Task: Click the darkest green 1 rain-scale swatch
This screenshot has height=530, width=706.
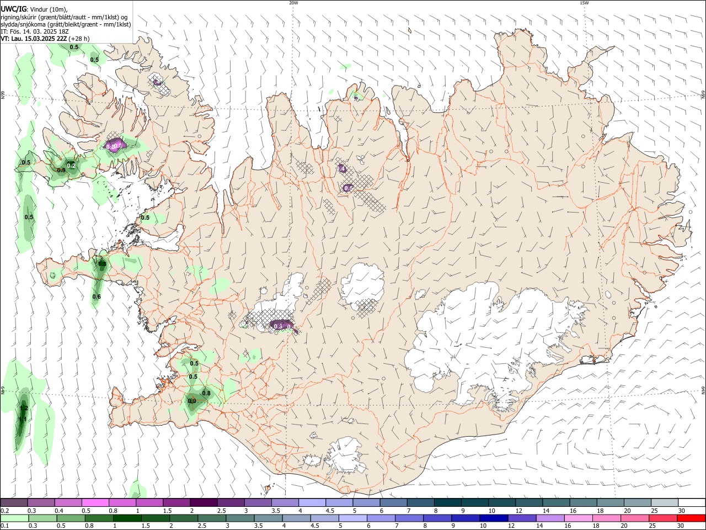Action: [127, 518]
